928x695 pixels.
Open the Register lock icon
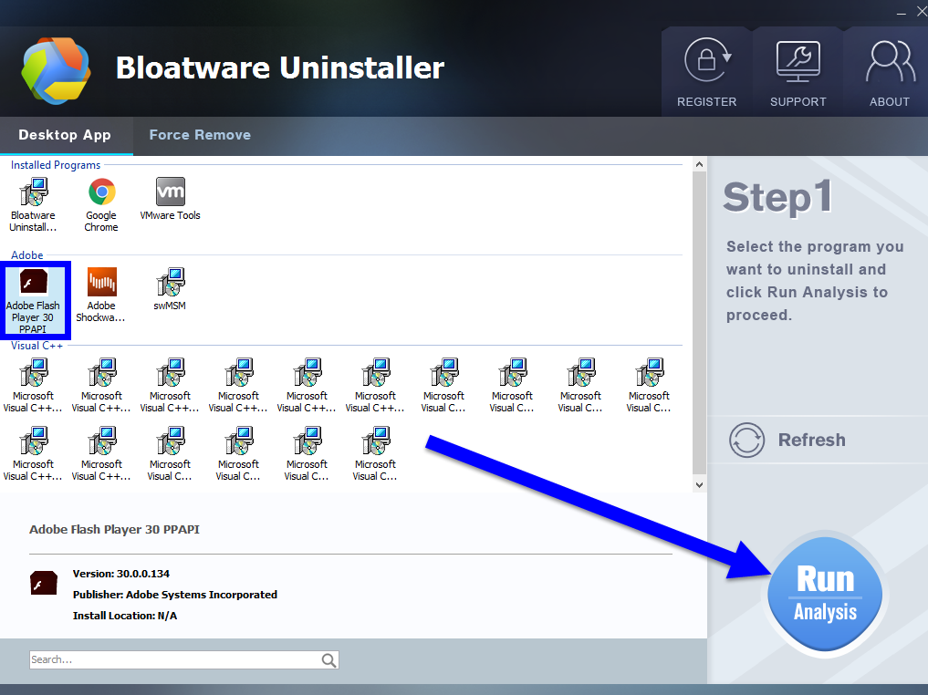pos(706,60)
